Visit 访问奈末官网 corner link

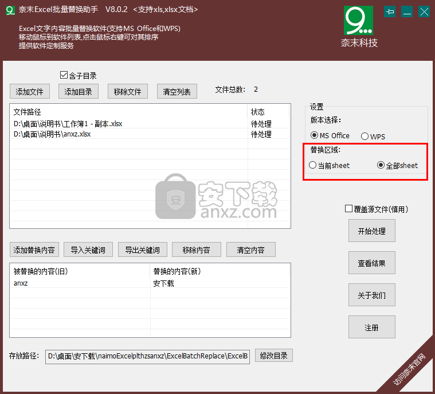pos(409,369)
